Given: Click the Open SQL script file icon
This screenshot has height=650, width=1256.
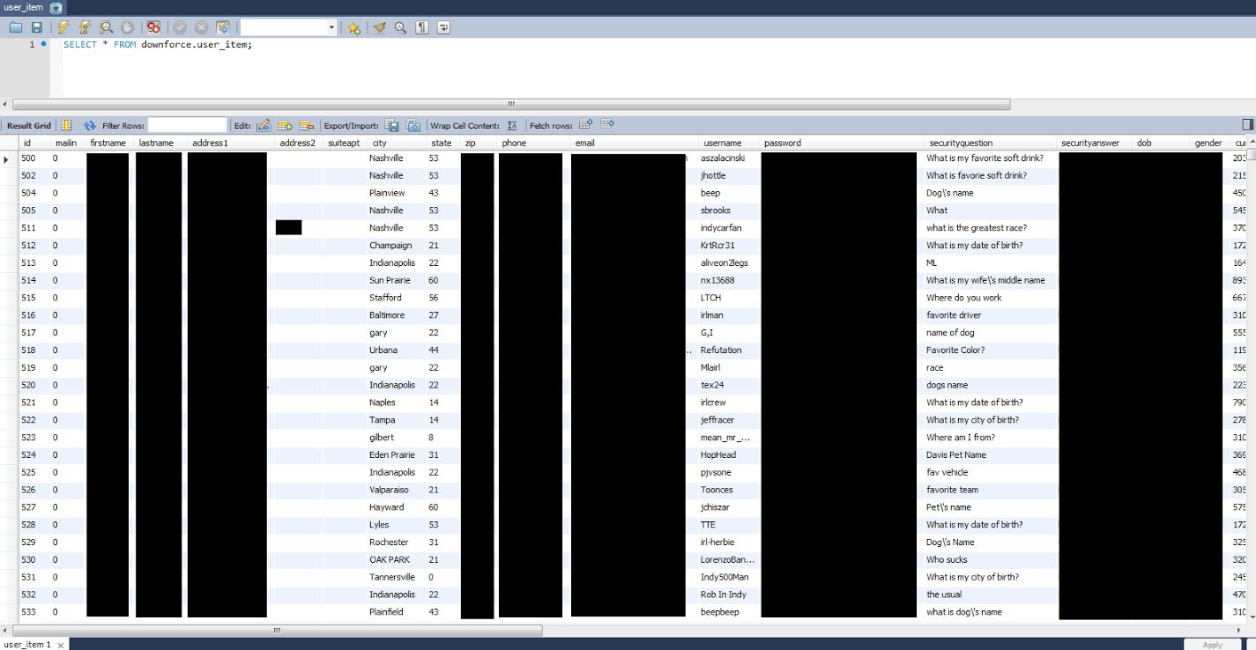Looking at the screenshot, I should (16, 28).
